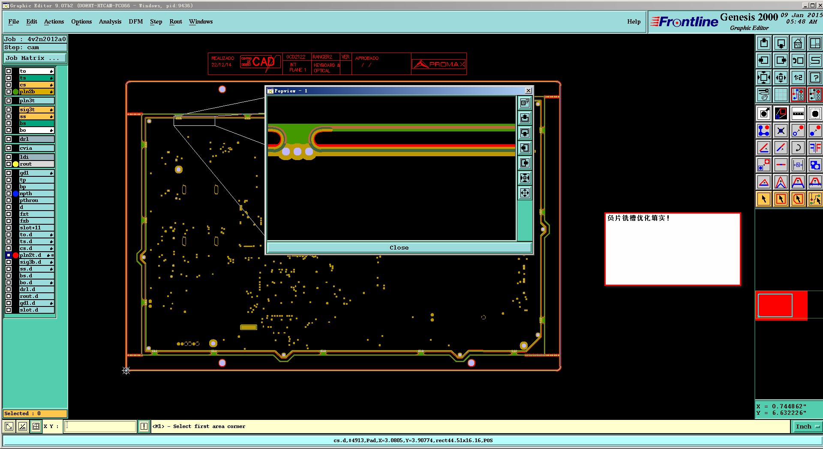
Task: Click the Job Matrix button
Action: coord(35,58)
